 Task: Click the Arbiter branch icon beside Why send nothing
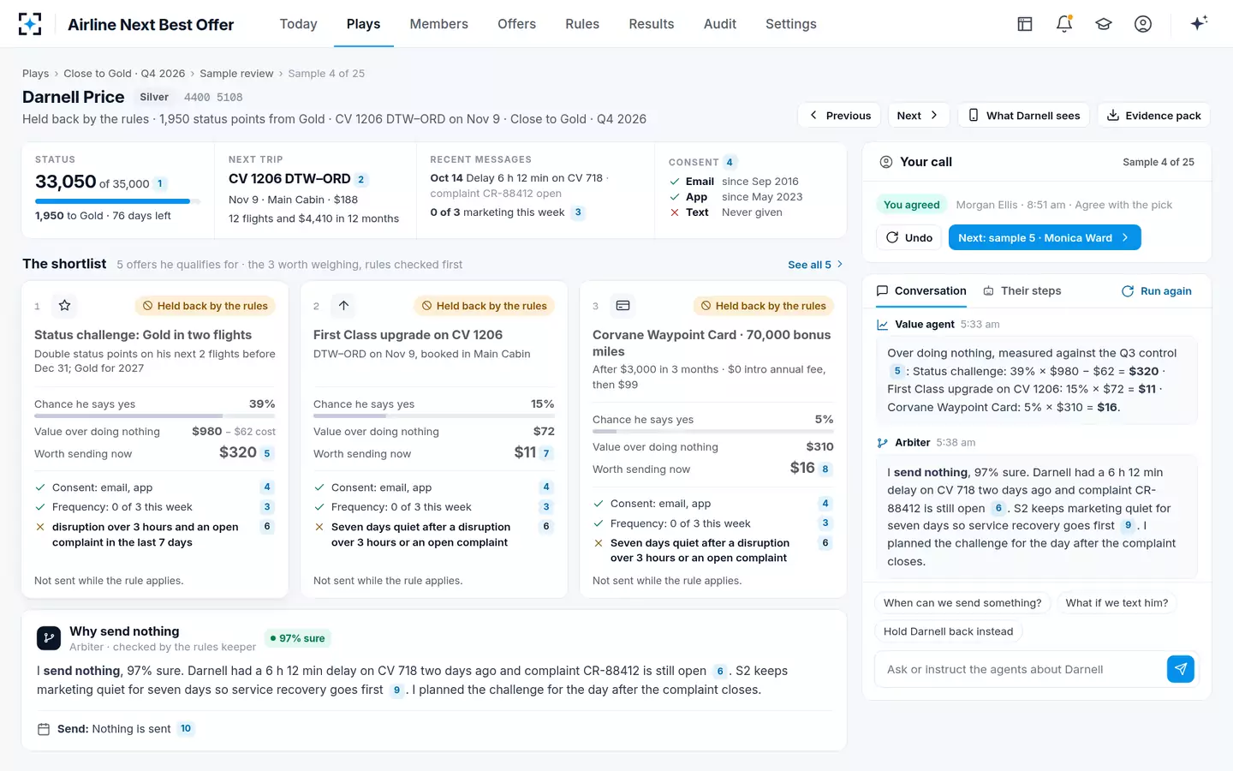click(49, 638)
